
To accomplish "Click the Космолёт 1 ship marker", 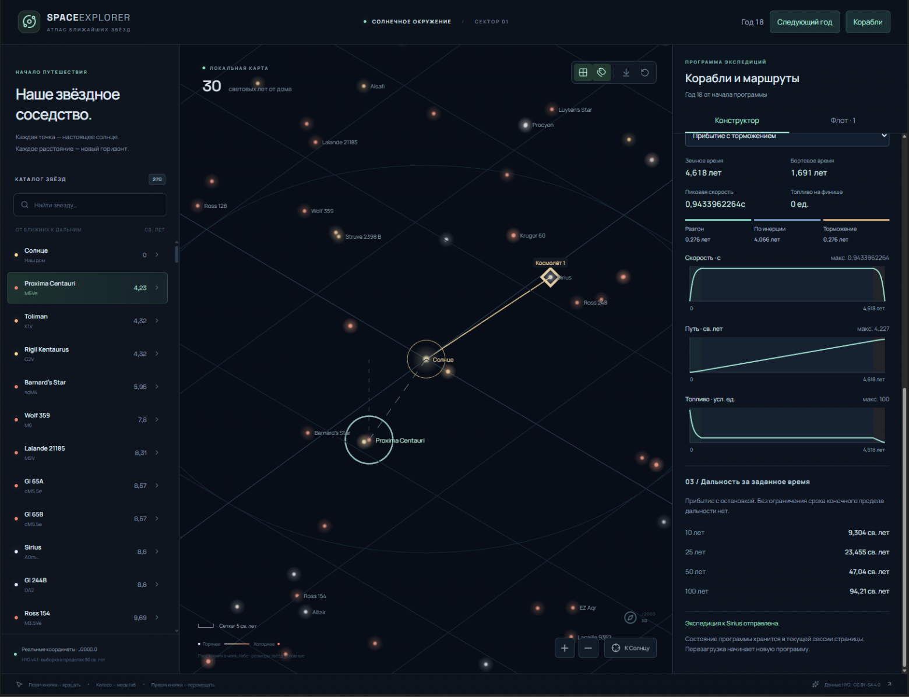I will tap(550, 277).
